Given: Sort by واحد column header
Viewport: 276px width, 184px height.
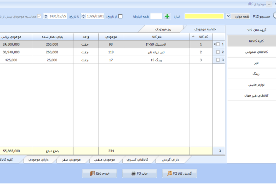Looking at the screenshot, I should pos(86,37).
